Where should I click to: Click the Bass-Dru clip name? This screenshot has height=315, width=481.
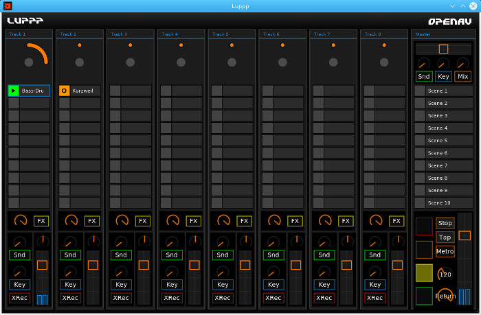[x=33, y=91]
